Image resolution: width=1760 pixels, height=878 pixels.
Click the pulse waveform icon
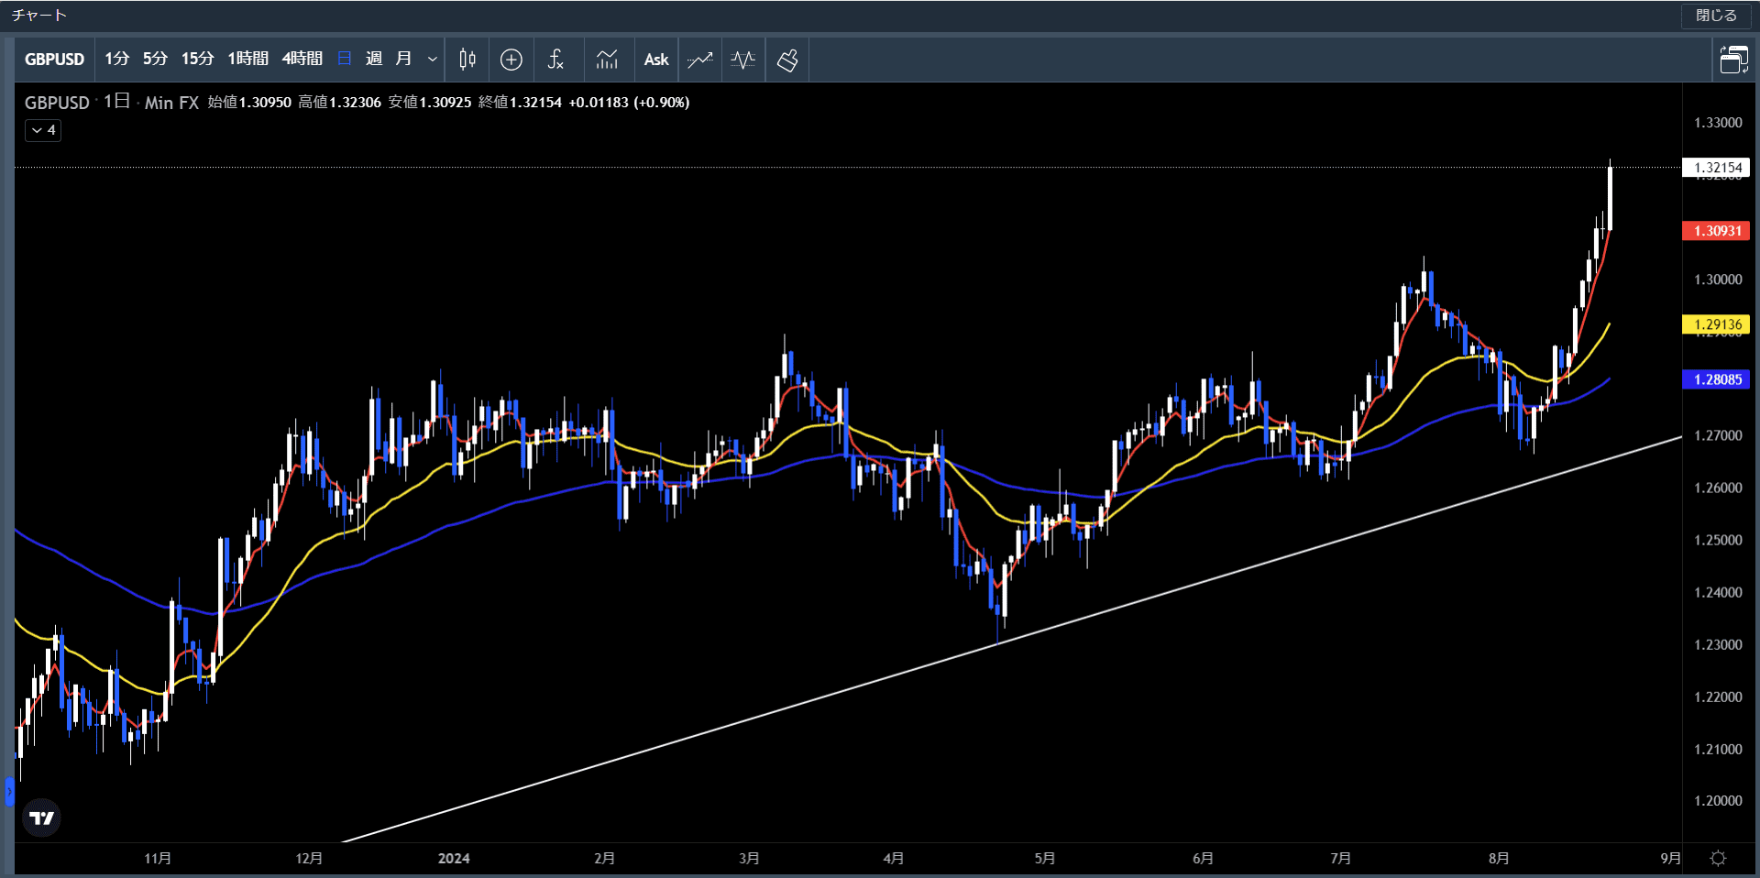743,60
